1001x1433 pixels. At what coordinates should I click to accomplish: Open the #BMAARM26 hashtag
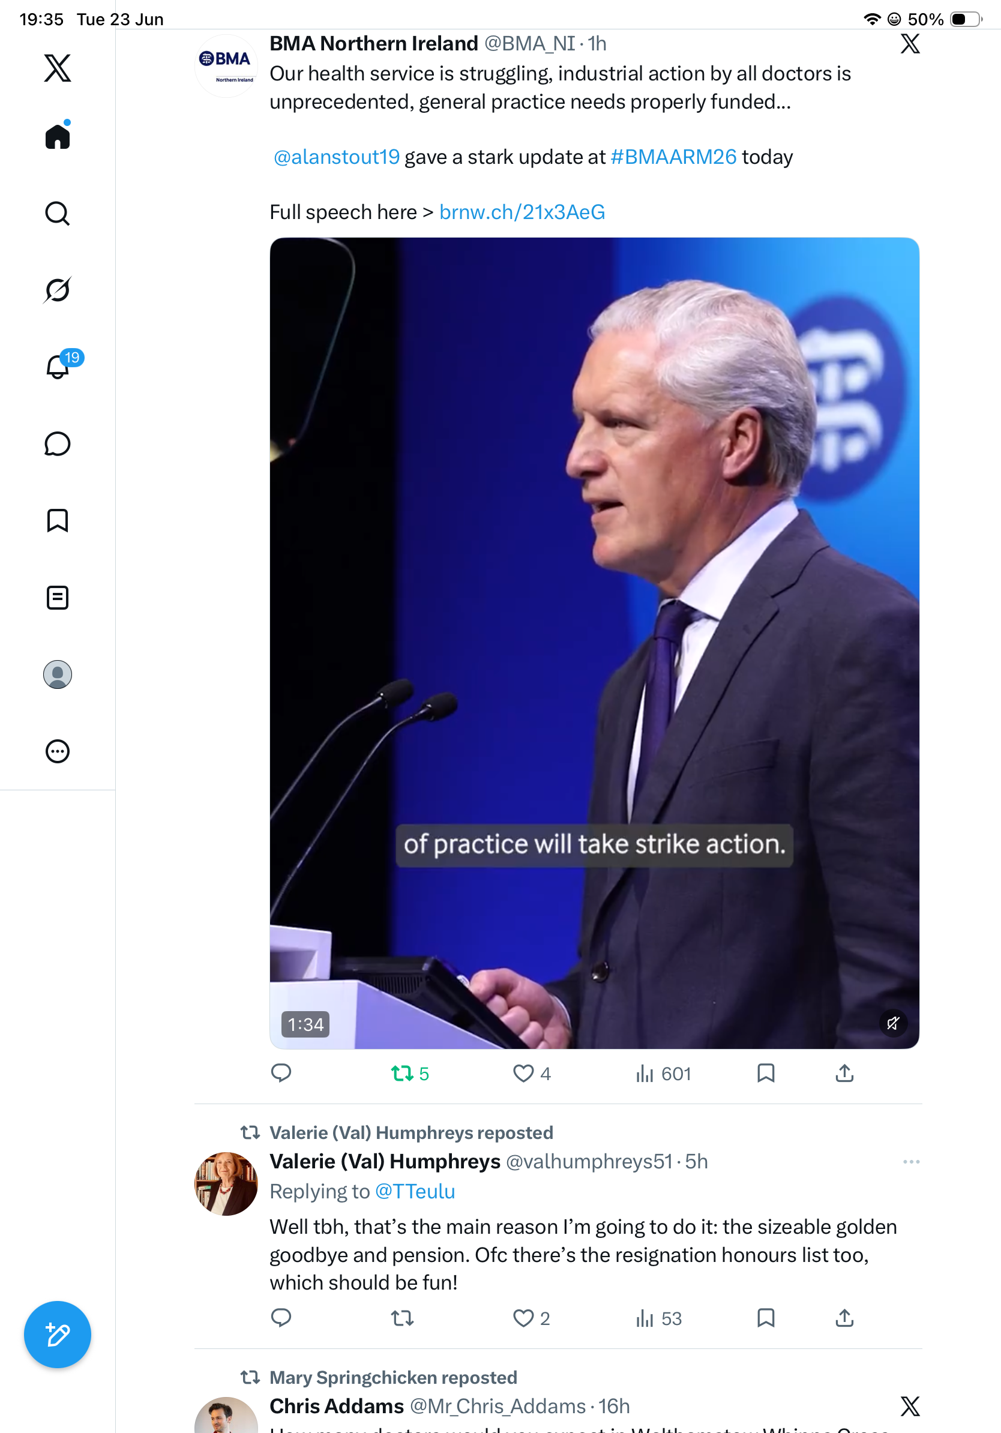[673, 157]
